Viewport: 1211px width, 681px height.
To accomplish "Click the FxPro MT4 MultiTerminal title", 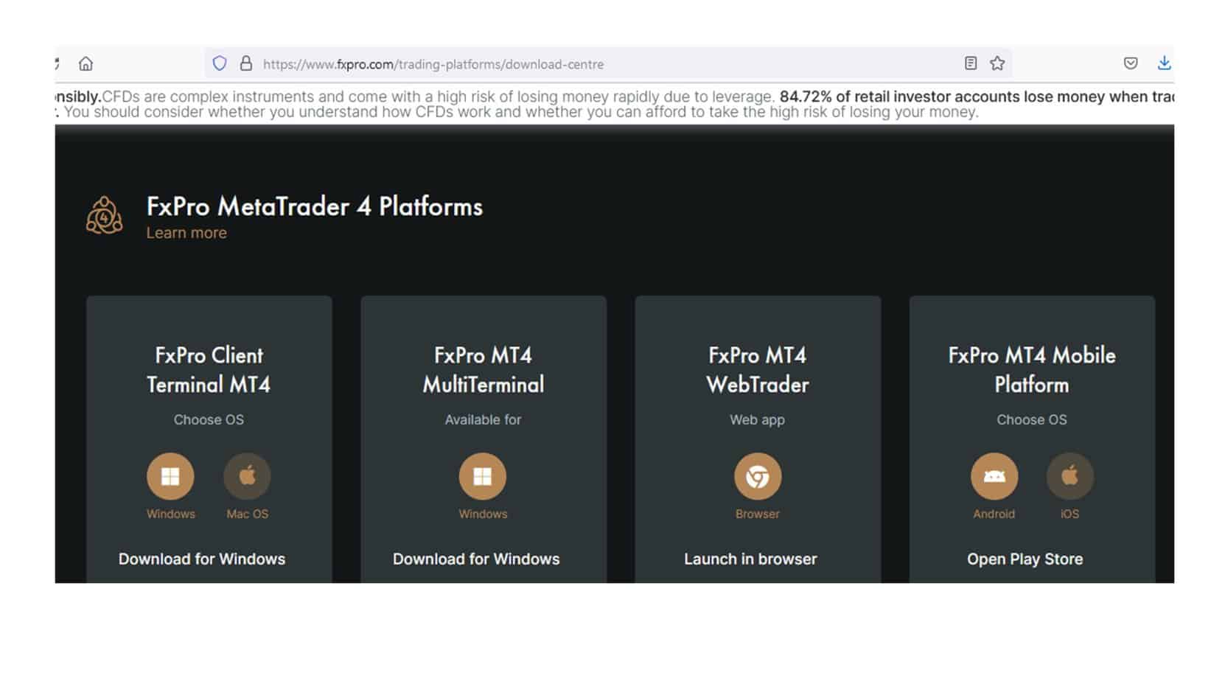I will (484, 370).
